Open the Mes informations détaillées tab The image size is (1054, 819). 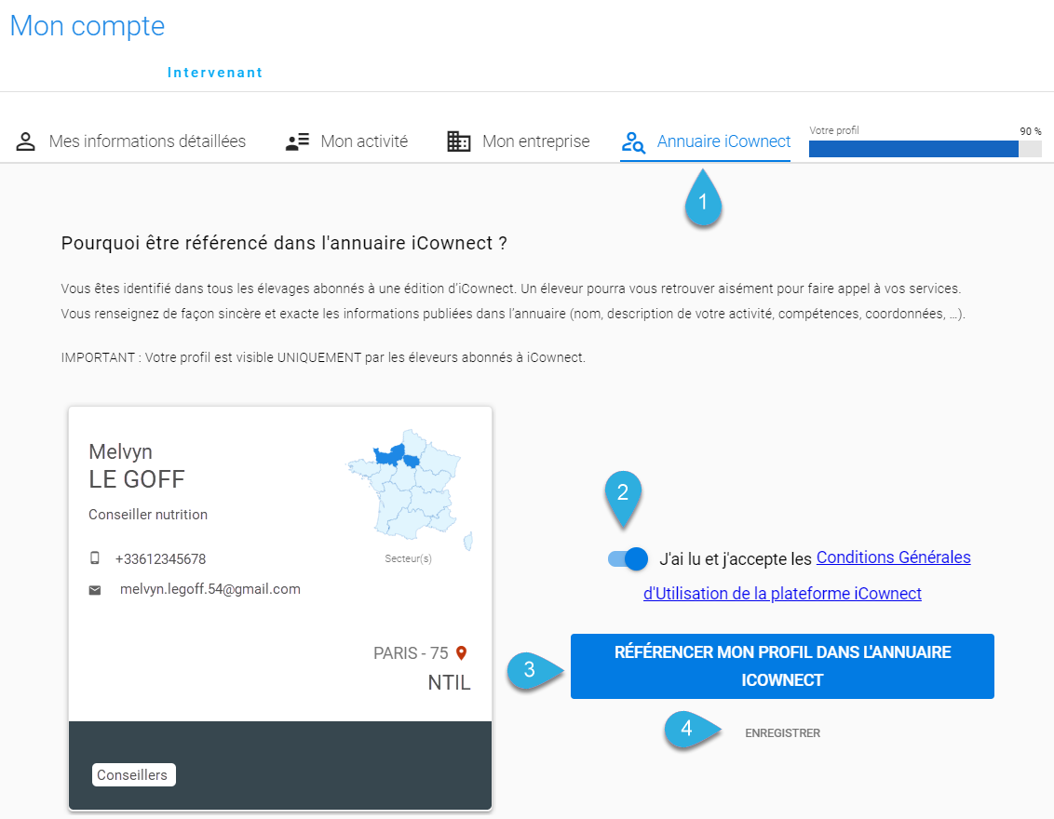(x=131, y=141)
